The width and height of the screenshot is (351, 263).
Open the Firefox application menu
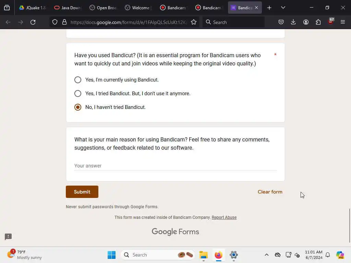[x=343, y=22]
